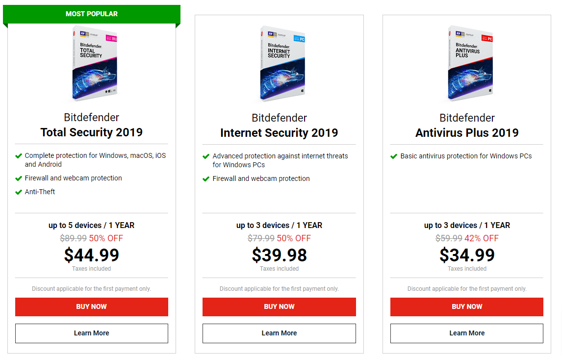Click the Antivirus Plus 2019 title
562x356 pixels.
pos(467,133)
